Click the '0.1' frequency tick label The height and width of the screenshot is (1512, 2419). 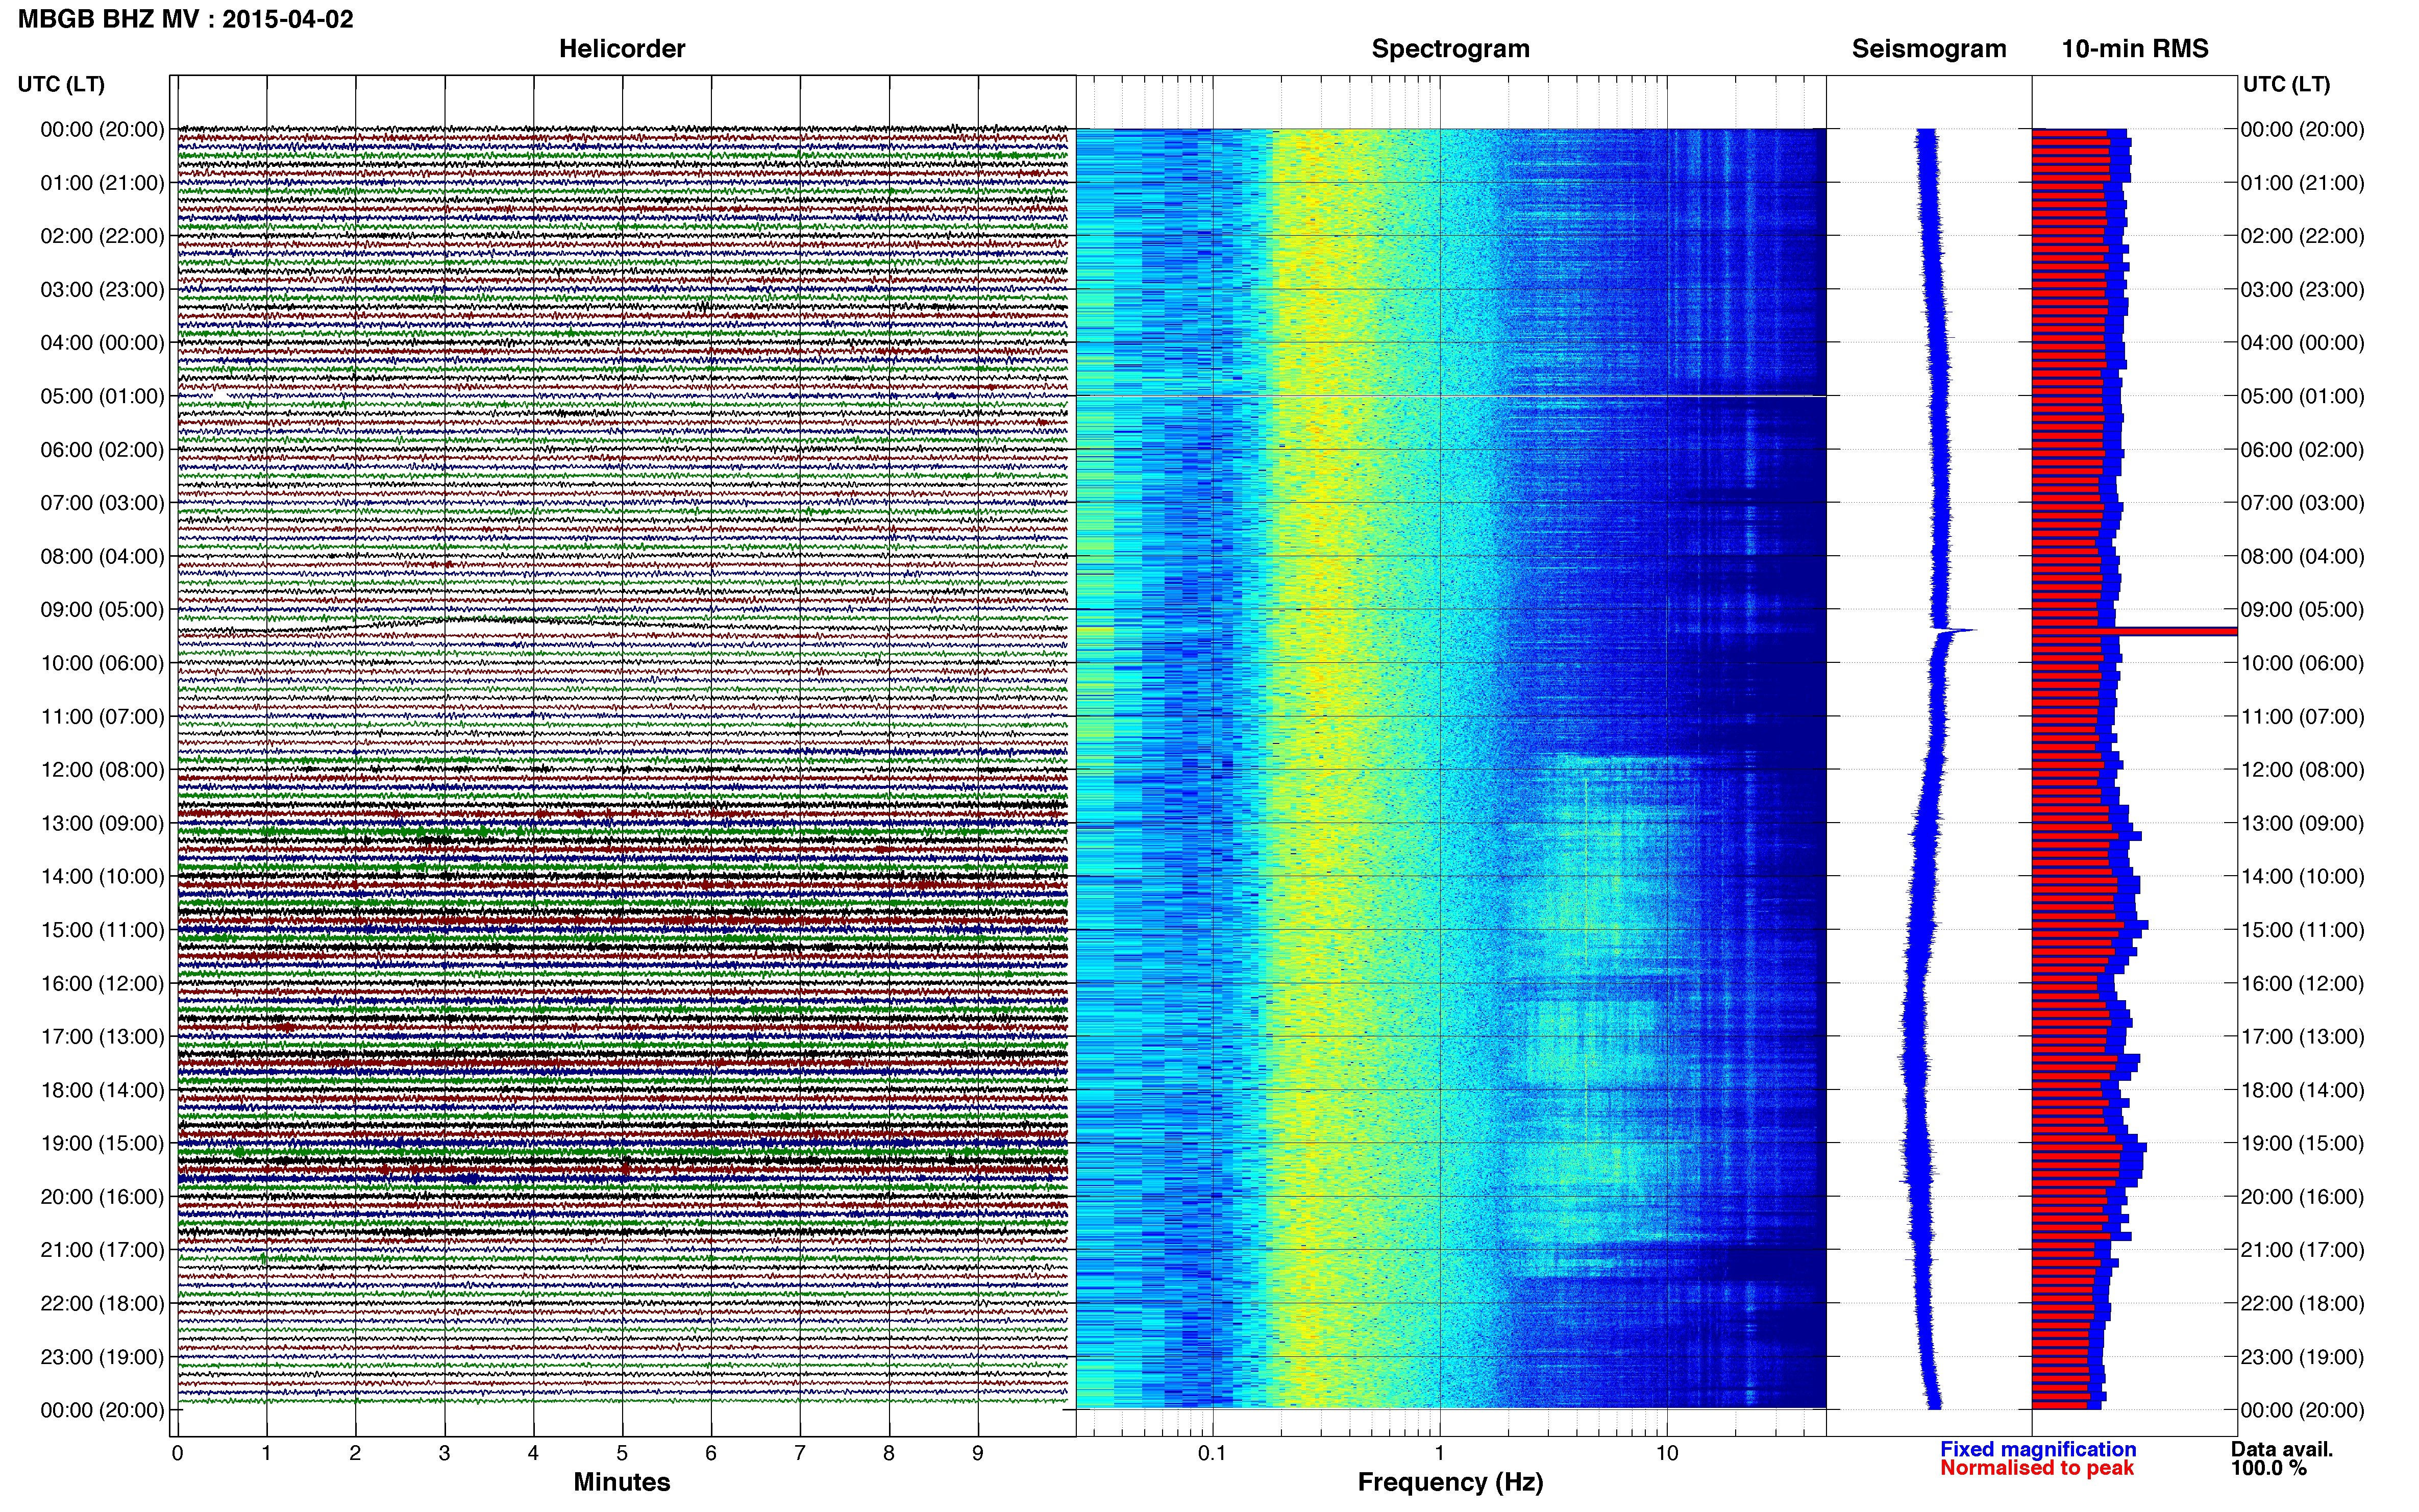point(1212,1453)
